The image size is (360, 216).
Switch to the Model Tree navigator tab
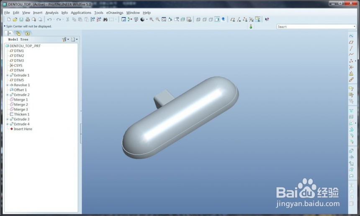(9, 33)
